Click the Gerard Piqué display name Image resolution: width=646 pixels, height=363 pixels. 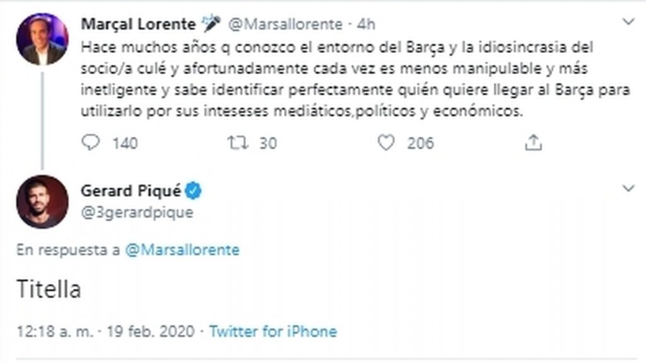[x=131, y=191]
